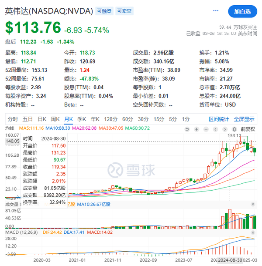
Task: Open 全屏显示 fullscreen view
Action: (x=244, y=119)
